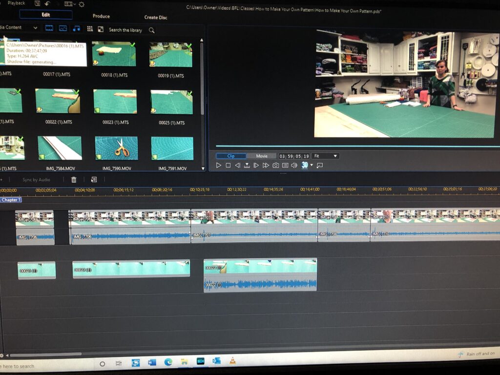The height and width of the screenshot is (375, 500).
Task: Switch to the Produce tab
Action: click(101, 16)
